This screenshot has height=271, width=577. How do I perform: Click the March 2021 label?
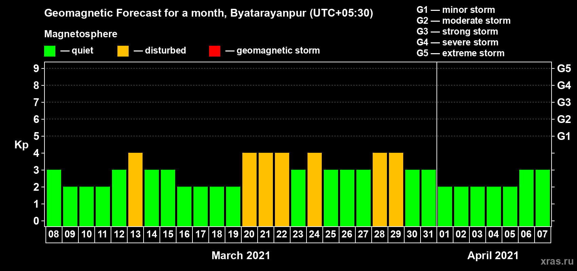(241, 255)
